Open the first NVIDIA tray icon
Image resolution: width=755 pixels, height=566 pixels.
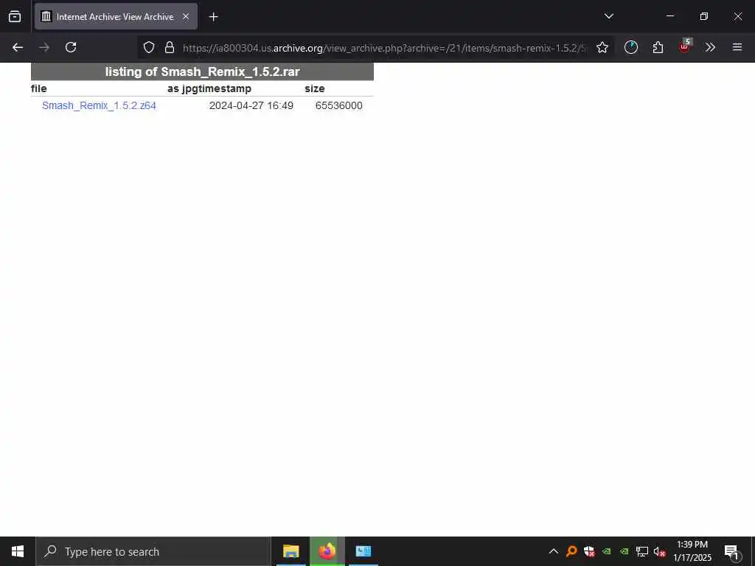tap(607, 551)
